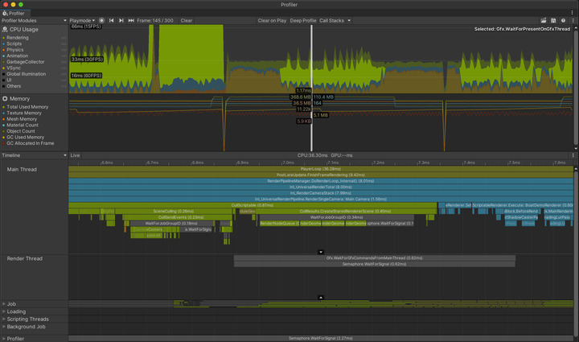Toggle the profiler record button
579x342 pixels.
(x=102, y=20)
